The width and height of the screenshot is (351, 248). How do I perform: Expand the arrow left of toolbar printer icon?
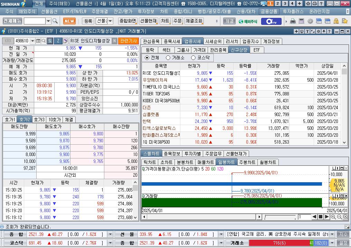tap(286, 21)
